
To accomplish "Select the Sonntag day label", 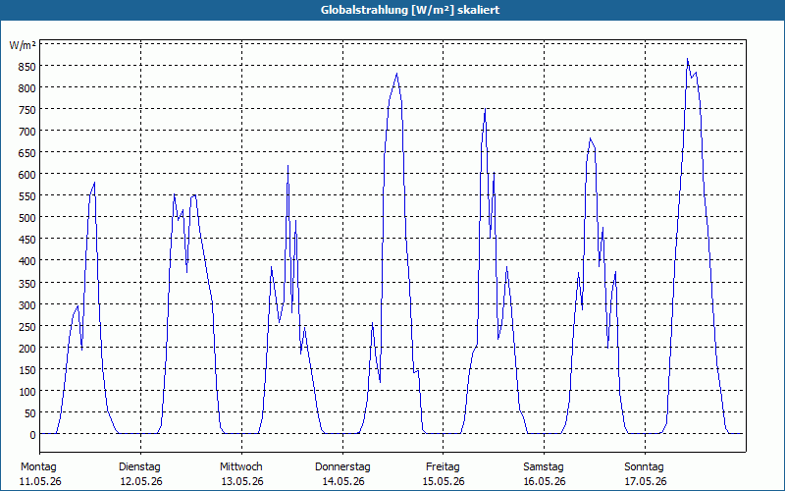I will (x=644, y=467).
